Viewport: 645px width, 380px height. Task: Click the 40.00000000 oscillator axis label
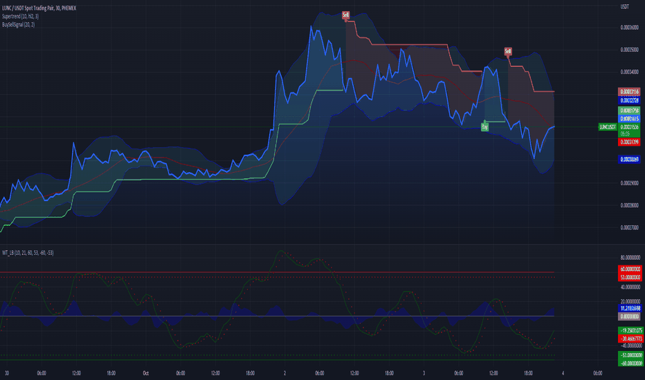(x=630, y=287)
